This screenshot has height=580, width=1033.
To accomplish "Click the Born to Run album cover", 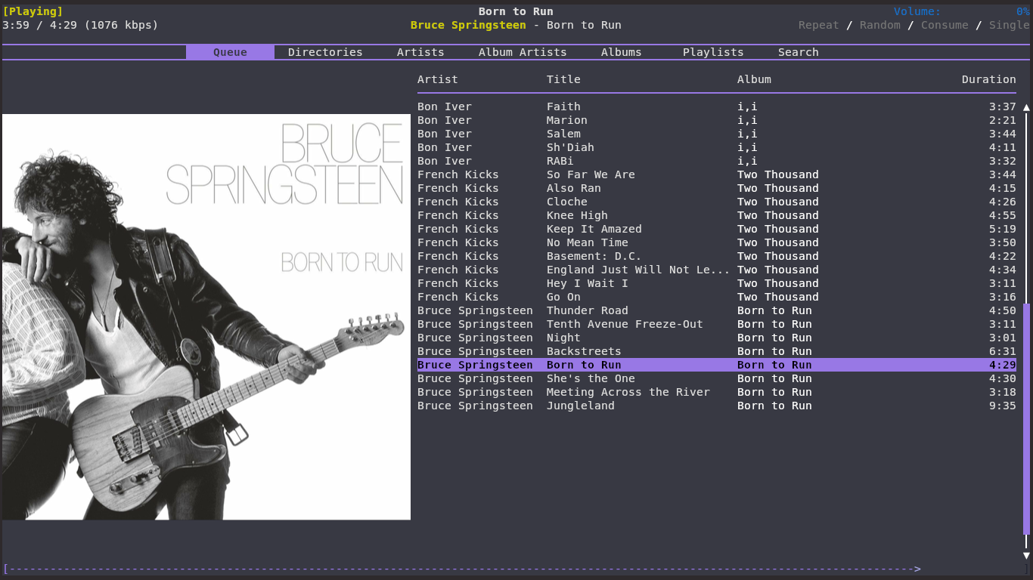I will (x=206, y=316).
